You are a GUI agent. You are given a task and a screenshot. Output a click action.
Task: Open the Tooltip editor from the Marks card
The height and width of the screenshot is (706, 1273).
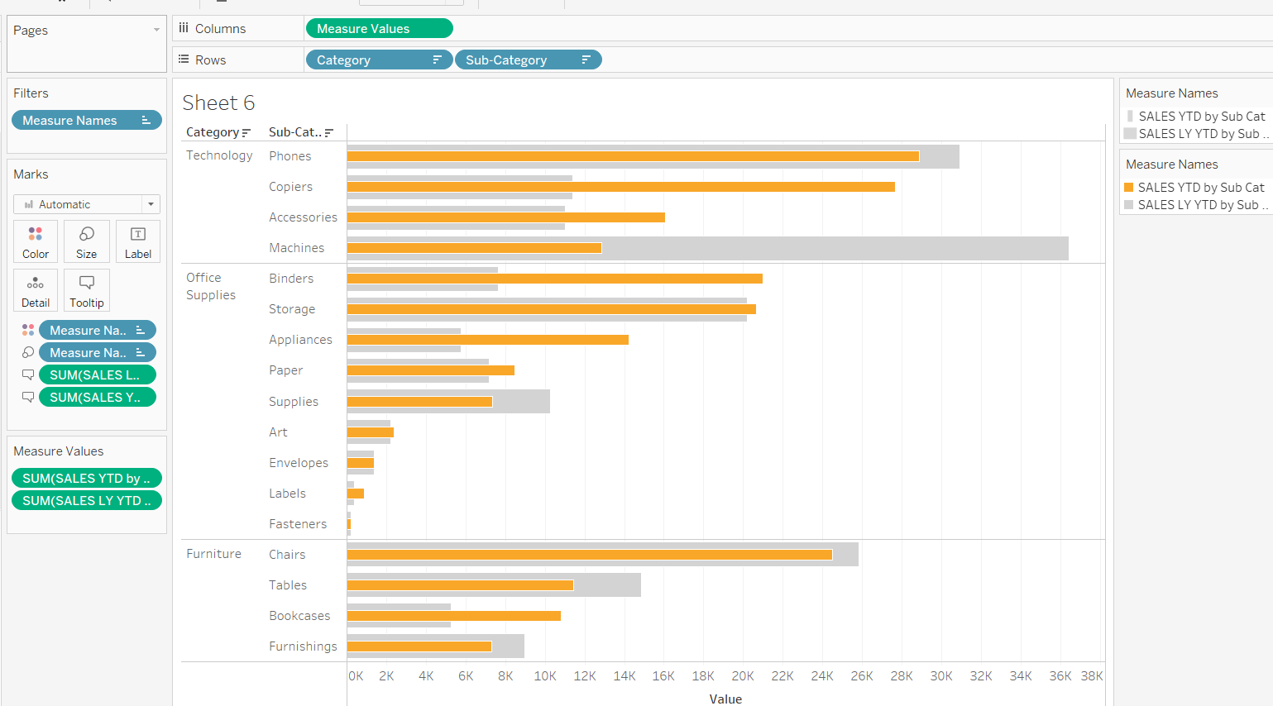tap(86, 290)
